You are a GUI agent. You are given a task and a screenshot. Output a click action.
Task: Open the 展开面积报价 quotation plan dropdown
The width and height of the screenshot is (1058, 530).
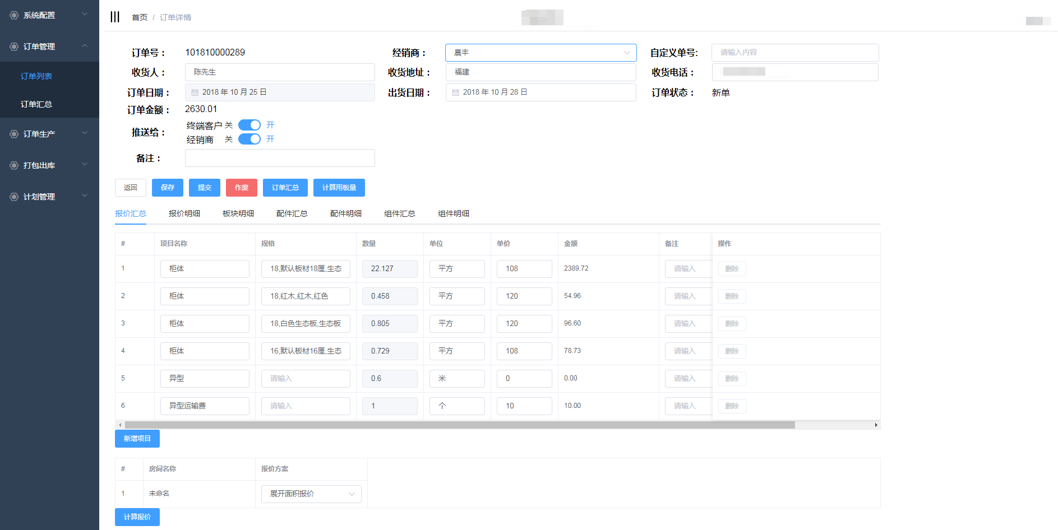tap(311, 494)
